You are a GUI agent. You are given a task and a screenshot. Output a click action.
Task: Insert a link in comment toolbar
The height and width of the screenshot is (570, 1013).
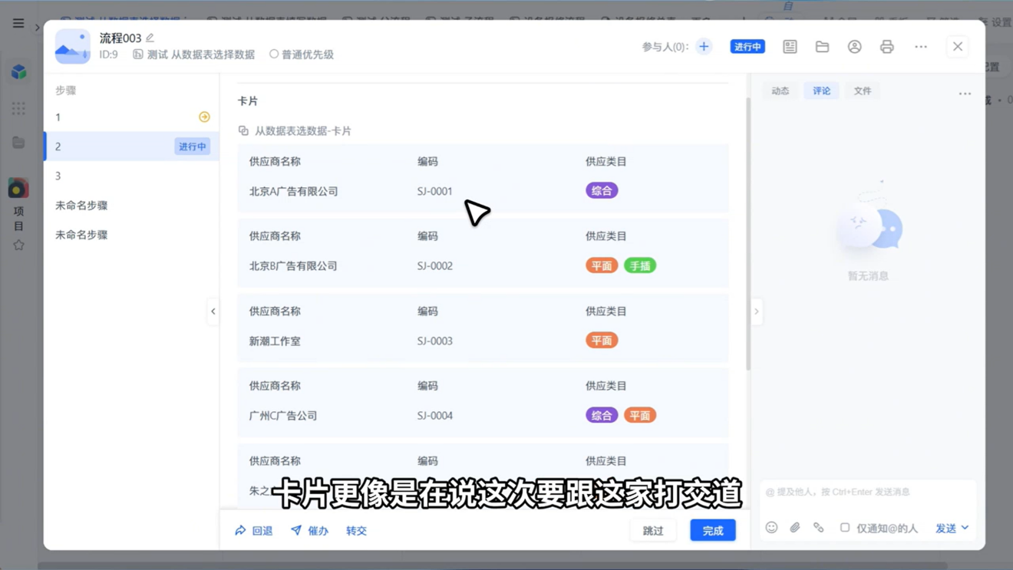[x=819, y=528]
